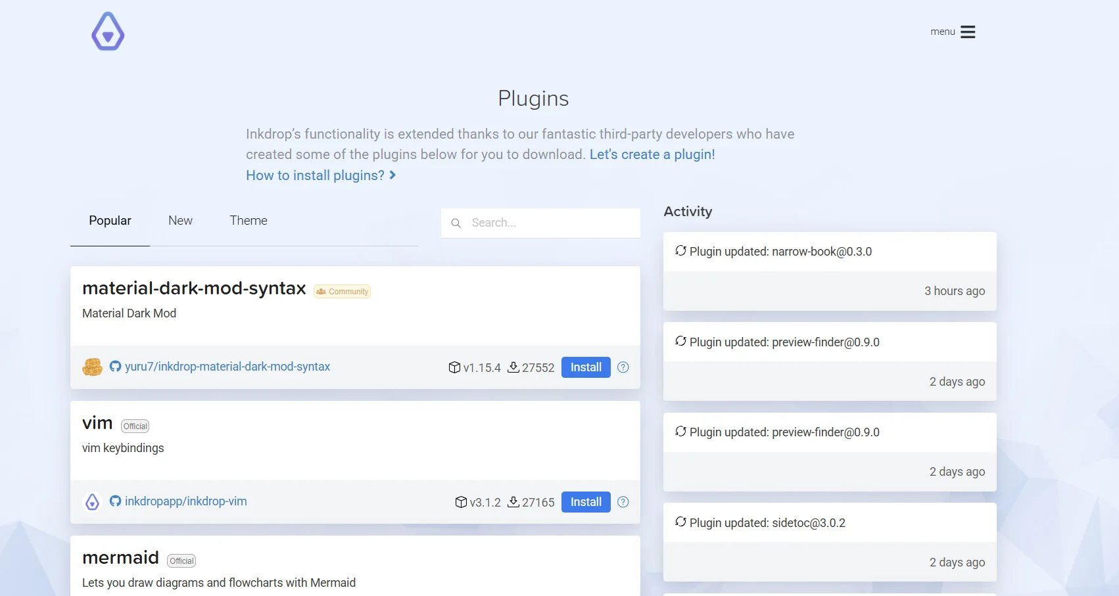Image resolution: width=1119 pixels, height=596 pixels.
Task: Click the inkdropapp avatar in vim card
Action: tap(93, 502)
